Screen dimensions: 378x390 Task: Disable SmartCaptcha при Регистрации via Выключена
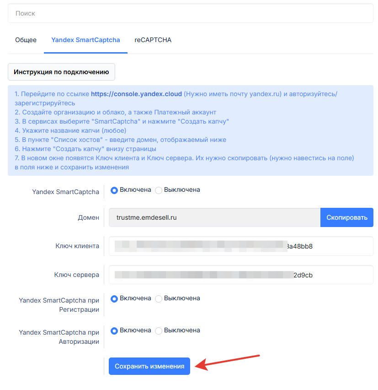click(159, 298)
